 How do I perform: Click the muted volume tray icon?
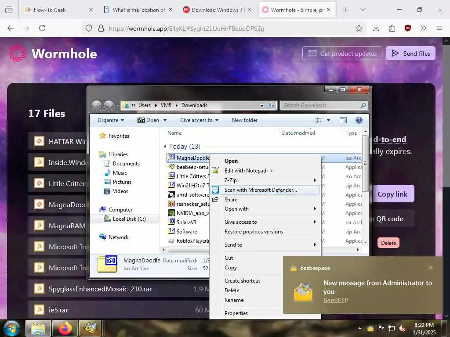tap(402, 328)
